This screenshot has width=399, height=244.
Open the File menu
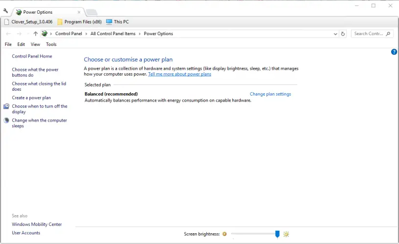[8, 44]
